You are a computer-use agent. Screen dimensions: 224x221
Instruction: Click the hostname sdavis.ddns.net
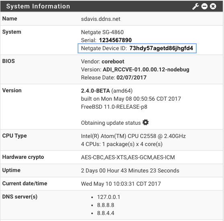[x=101, y=19]
